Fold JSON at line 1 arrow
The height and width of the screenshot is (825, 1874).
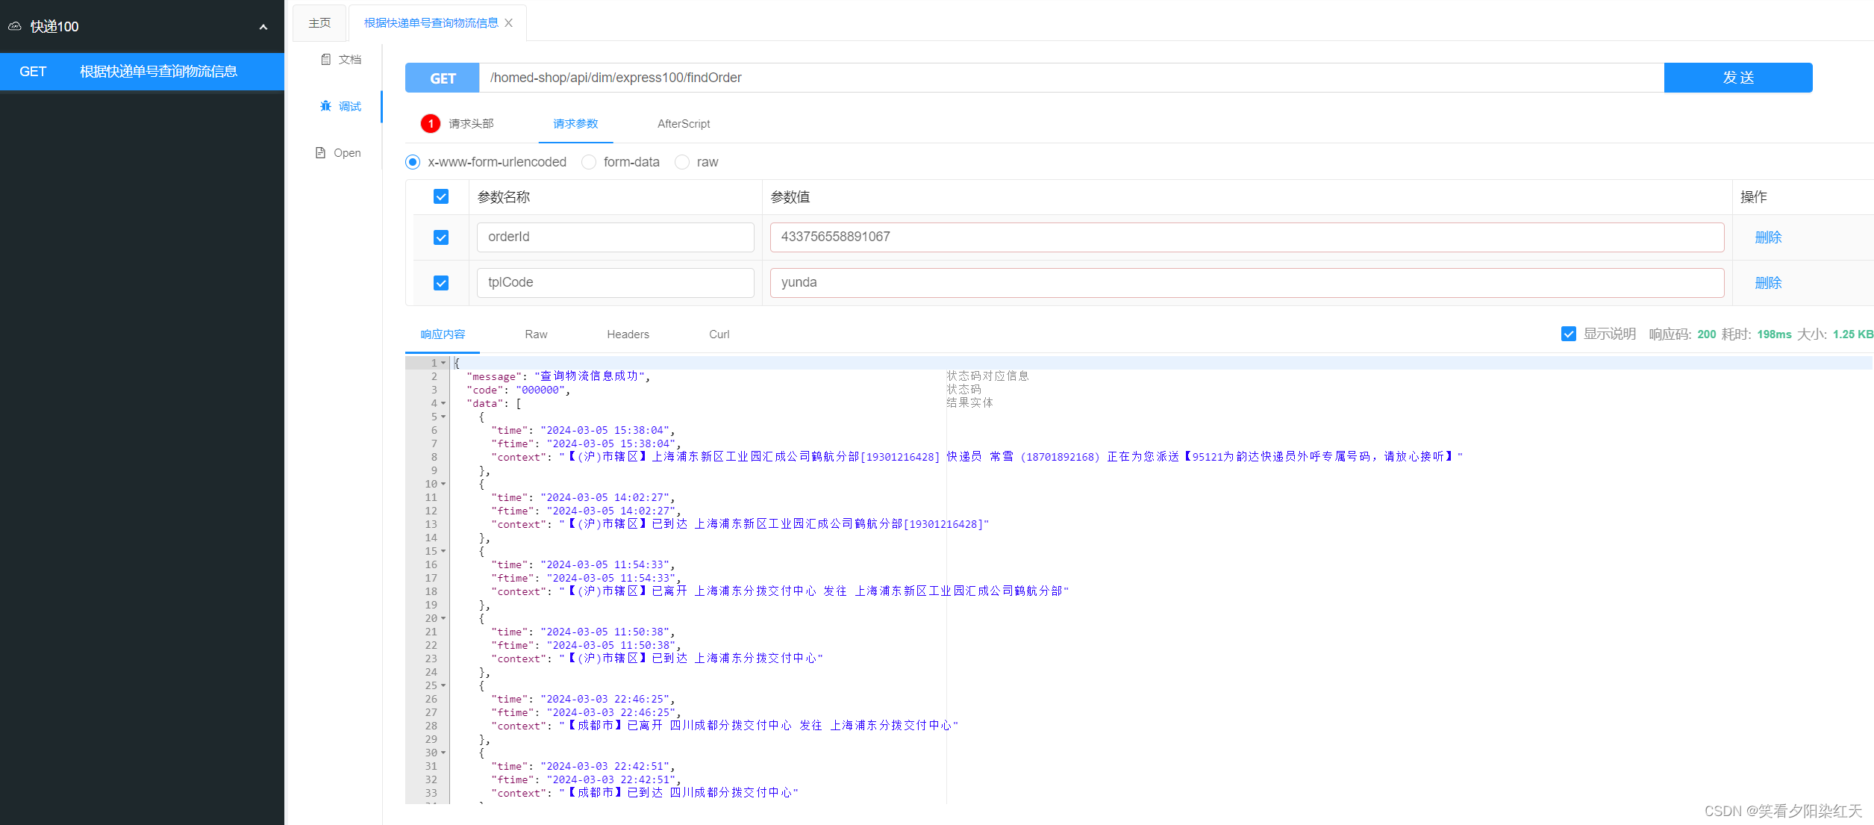click(443, 363)
